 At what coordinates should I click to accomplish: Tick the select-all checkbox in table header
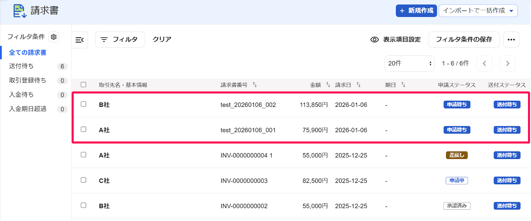[83, 84]
